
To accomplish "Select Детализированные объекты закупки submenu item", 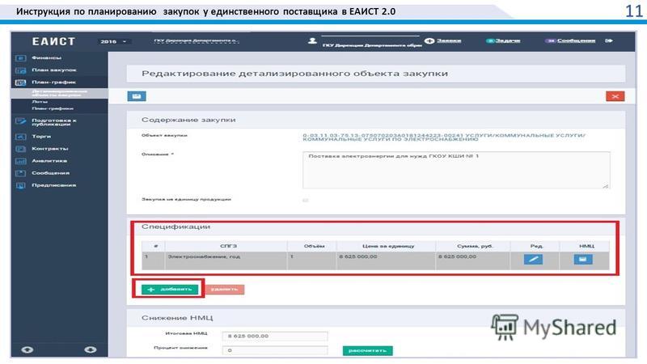I will click(59, 93).
